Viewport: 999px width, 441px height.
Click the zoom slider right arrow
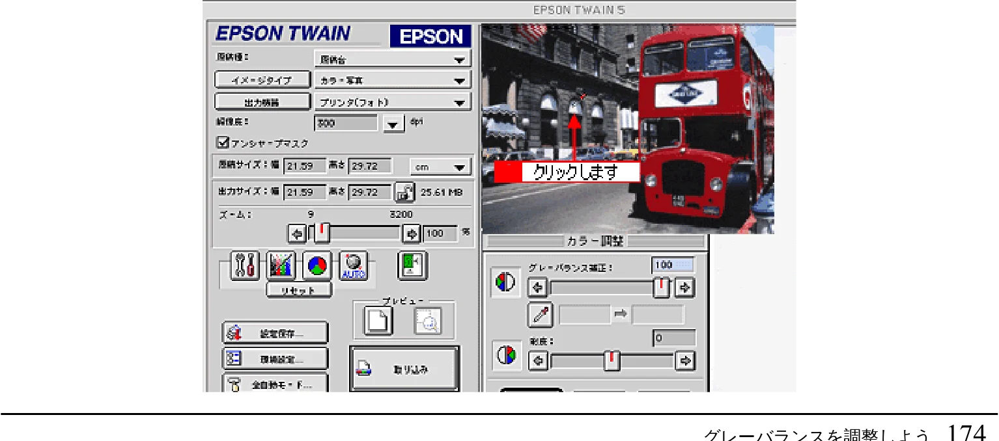pos(412,234)
